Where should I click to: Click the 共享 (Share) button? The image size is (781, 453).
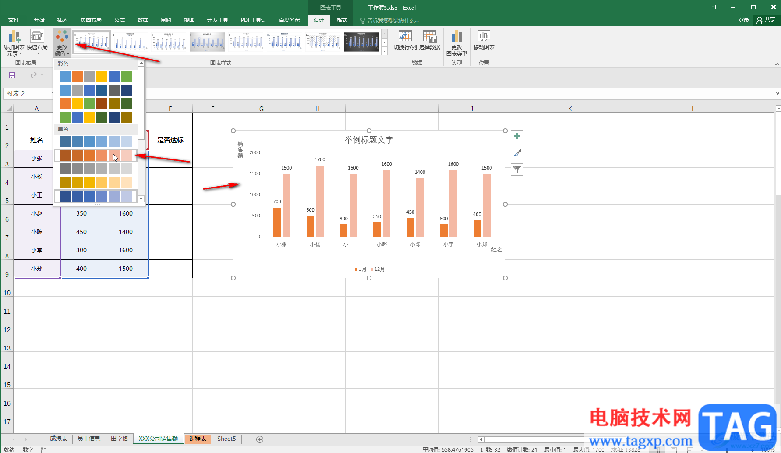click(x=766, y=20)
